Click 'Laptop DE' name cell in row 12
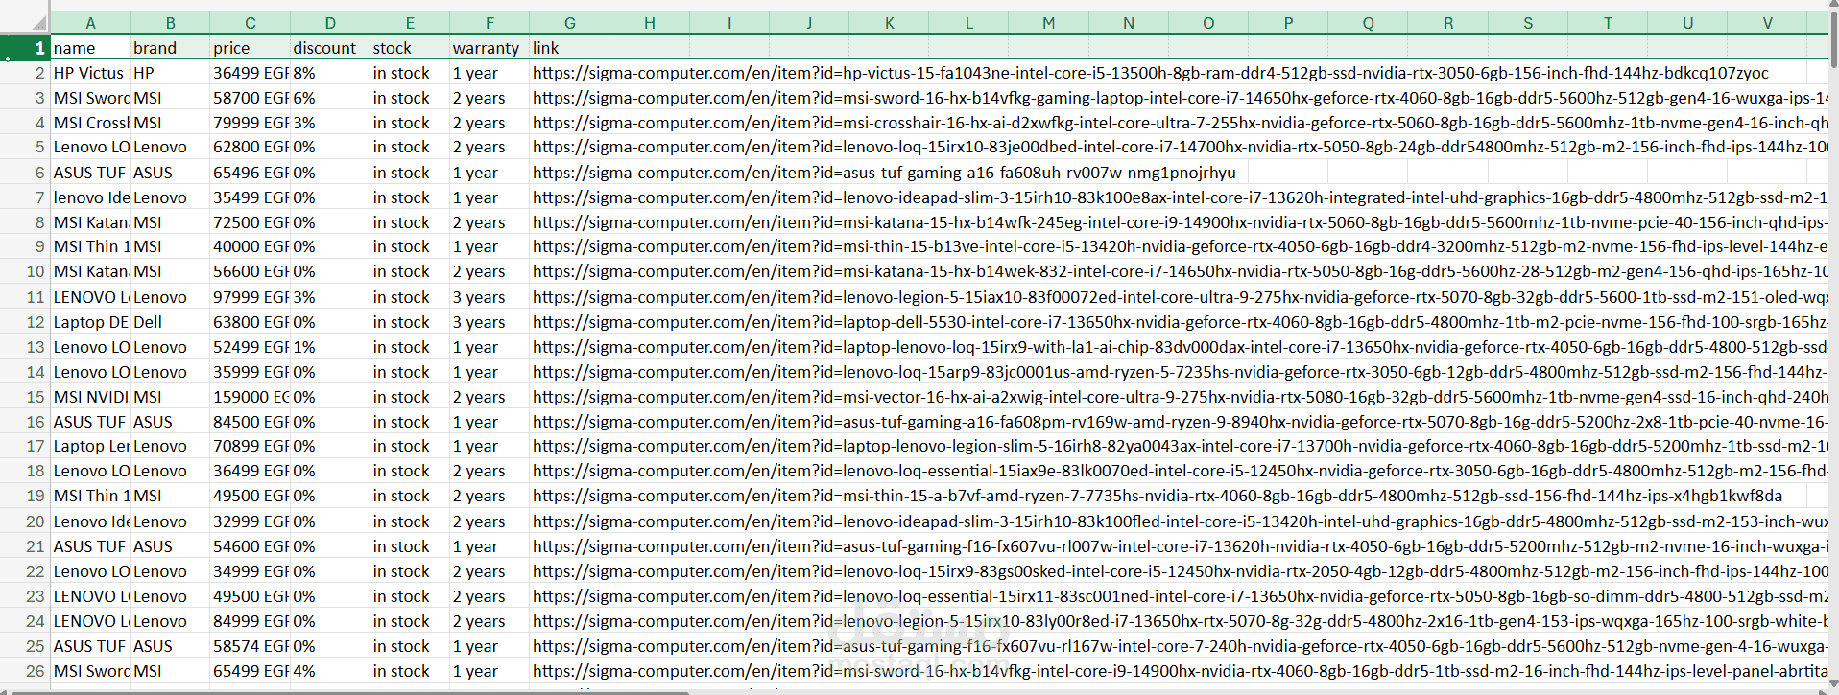The image size is (1839, 695). pos(90,322)
